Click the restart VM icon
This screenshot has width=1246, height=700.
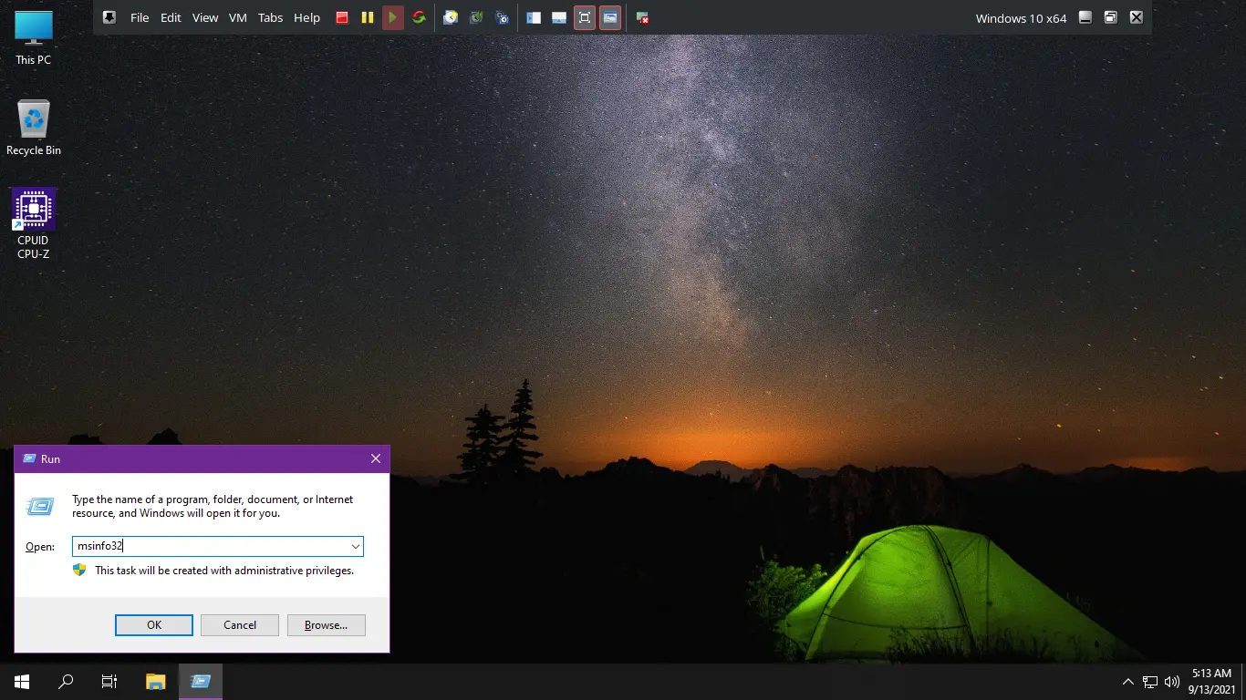coord(419,17)
